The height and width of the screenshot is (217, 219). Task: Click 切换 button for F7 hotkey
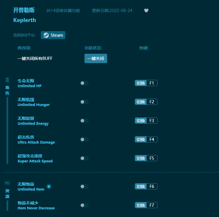coord(141,205)
